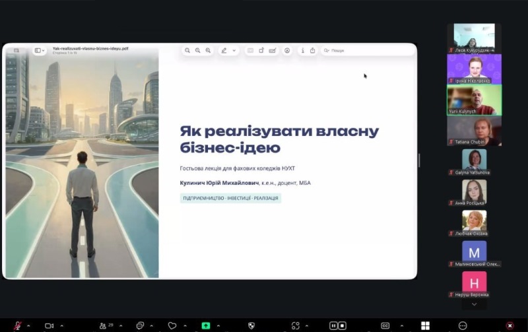
Task: Click divider handle right of shared screen
Action: pyautogui.click(x=419, y=160)
